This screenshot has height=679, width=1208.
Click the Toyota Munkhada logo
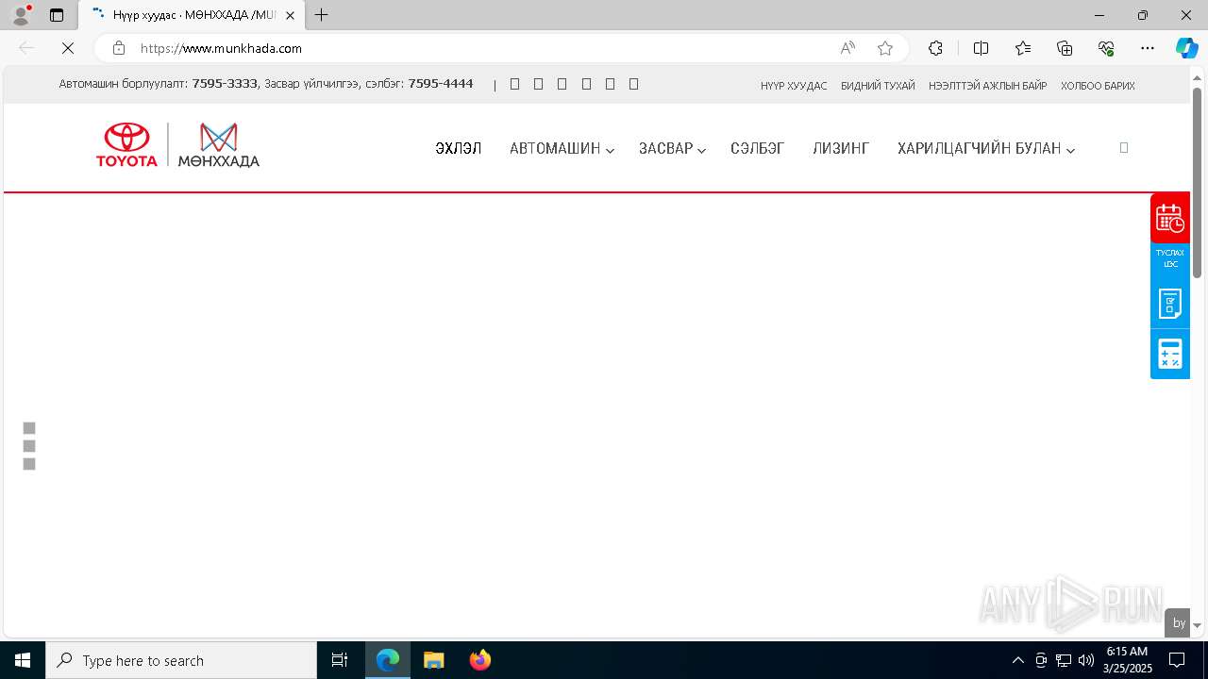click(177, 145)
